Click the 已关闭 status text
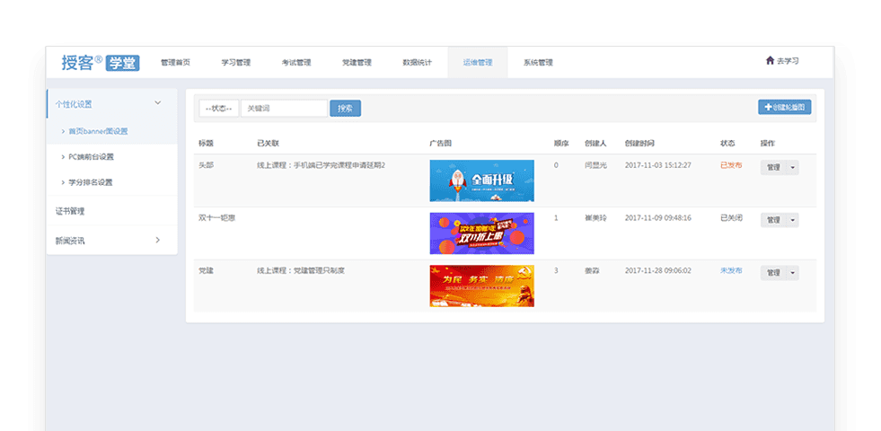The height and width of the screenshot is (431, 881). (731, 217)
